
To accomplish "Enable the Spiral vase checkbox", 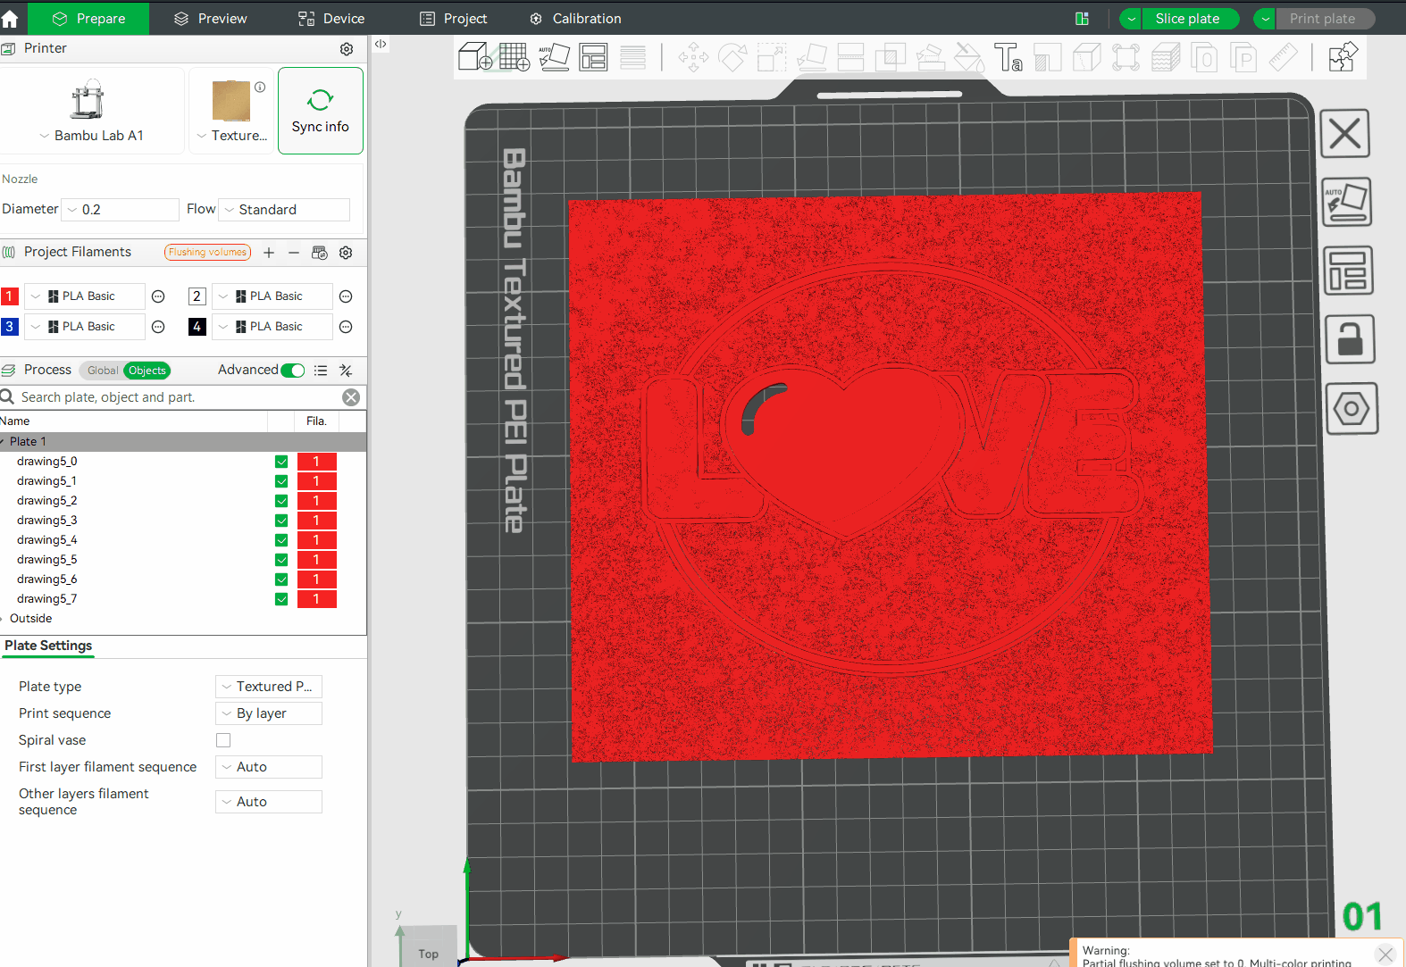I will (x=223, y=740).
